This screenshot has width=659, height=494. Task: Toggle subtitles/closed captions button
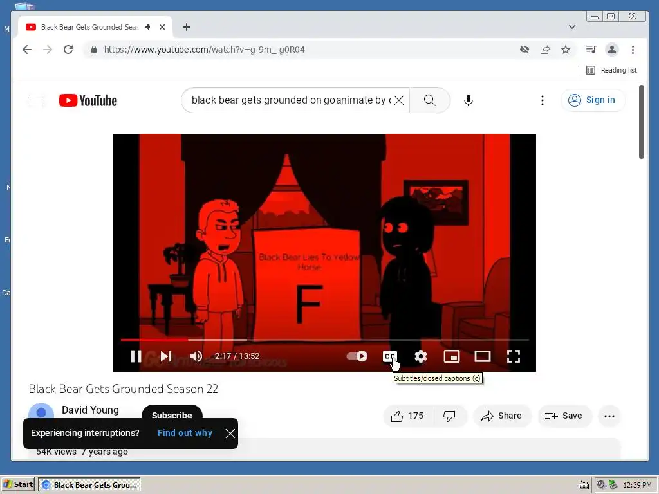coord(389,356)
